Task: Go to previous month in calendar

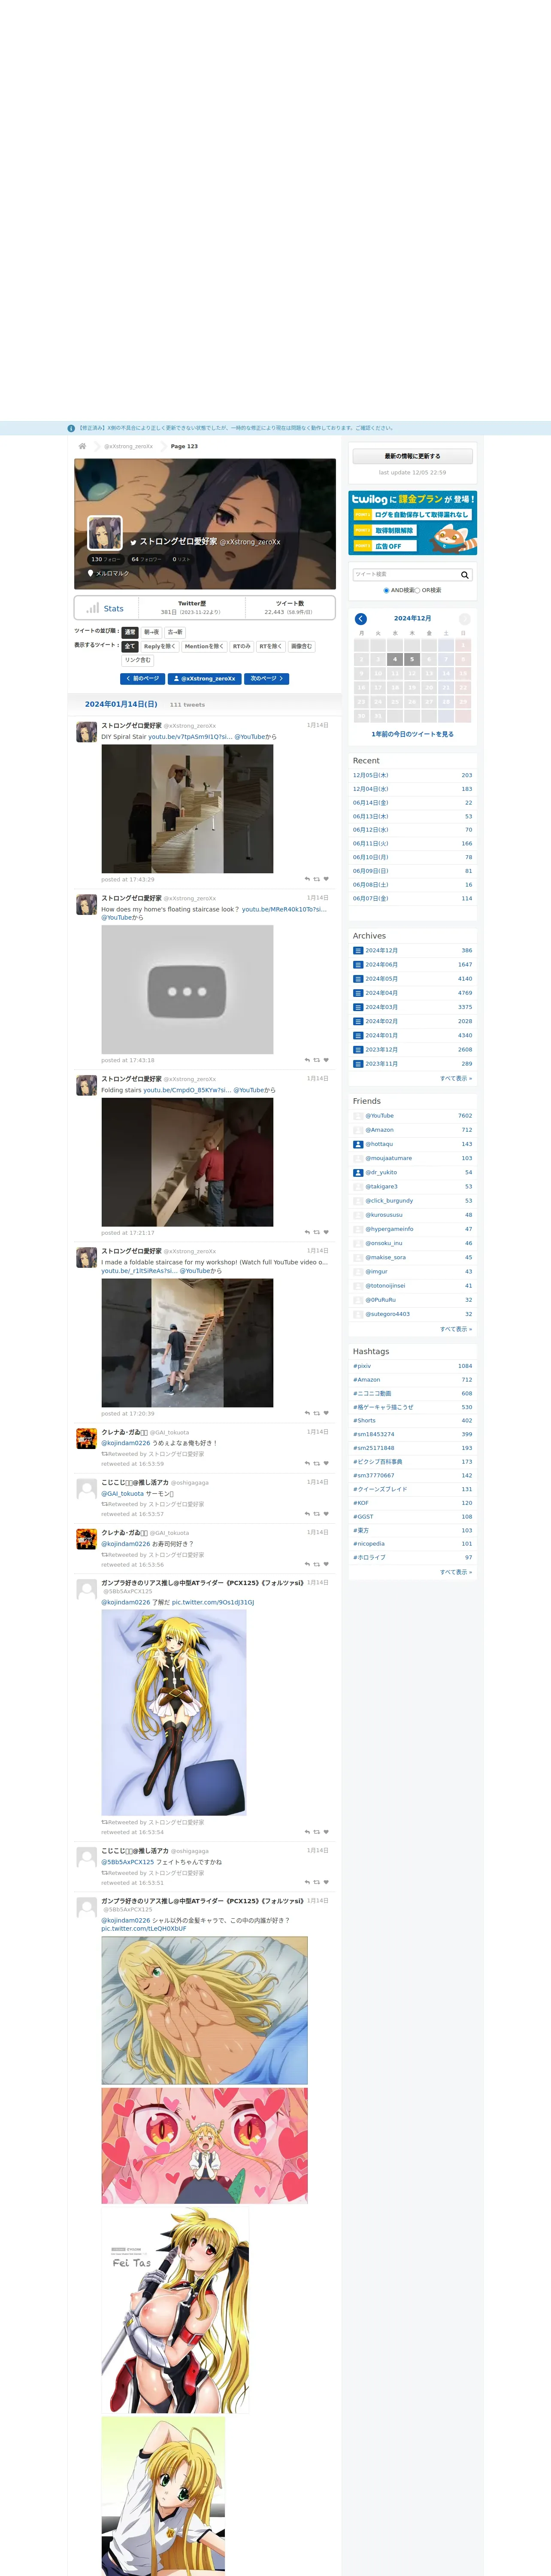Action: 361,619
